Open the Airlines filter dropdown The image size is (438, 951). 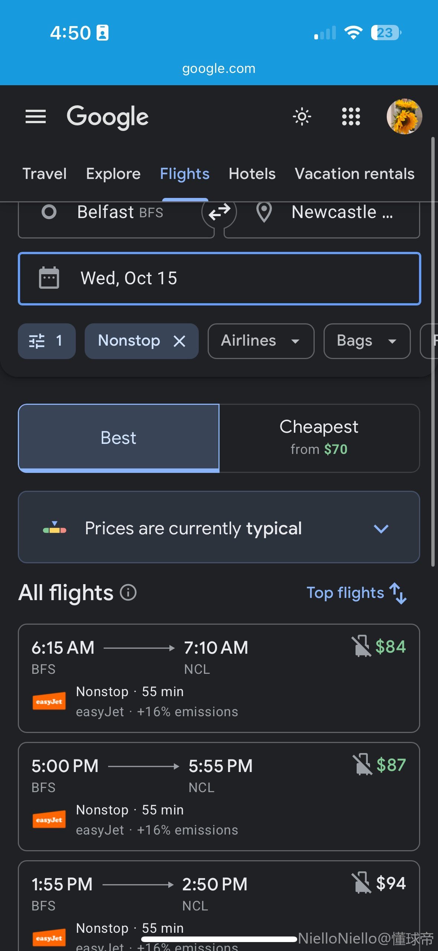tap(260, 341)
